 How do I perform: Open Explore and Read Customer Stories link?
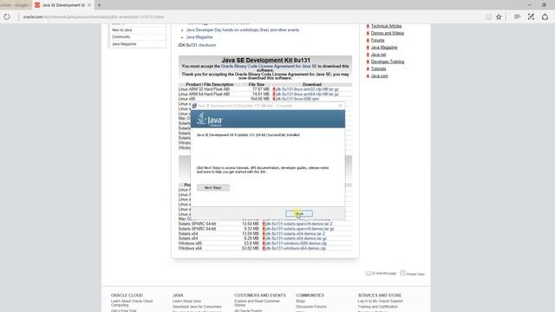[257, 303]
